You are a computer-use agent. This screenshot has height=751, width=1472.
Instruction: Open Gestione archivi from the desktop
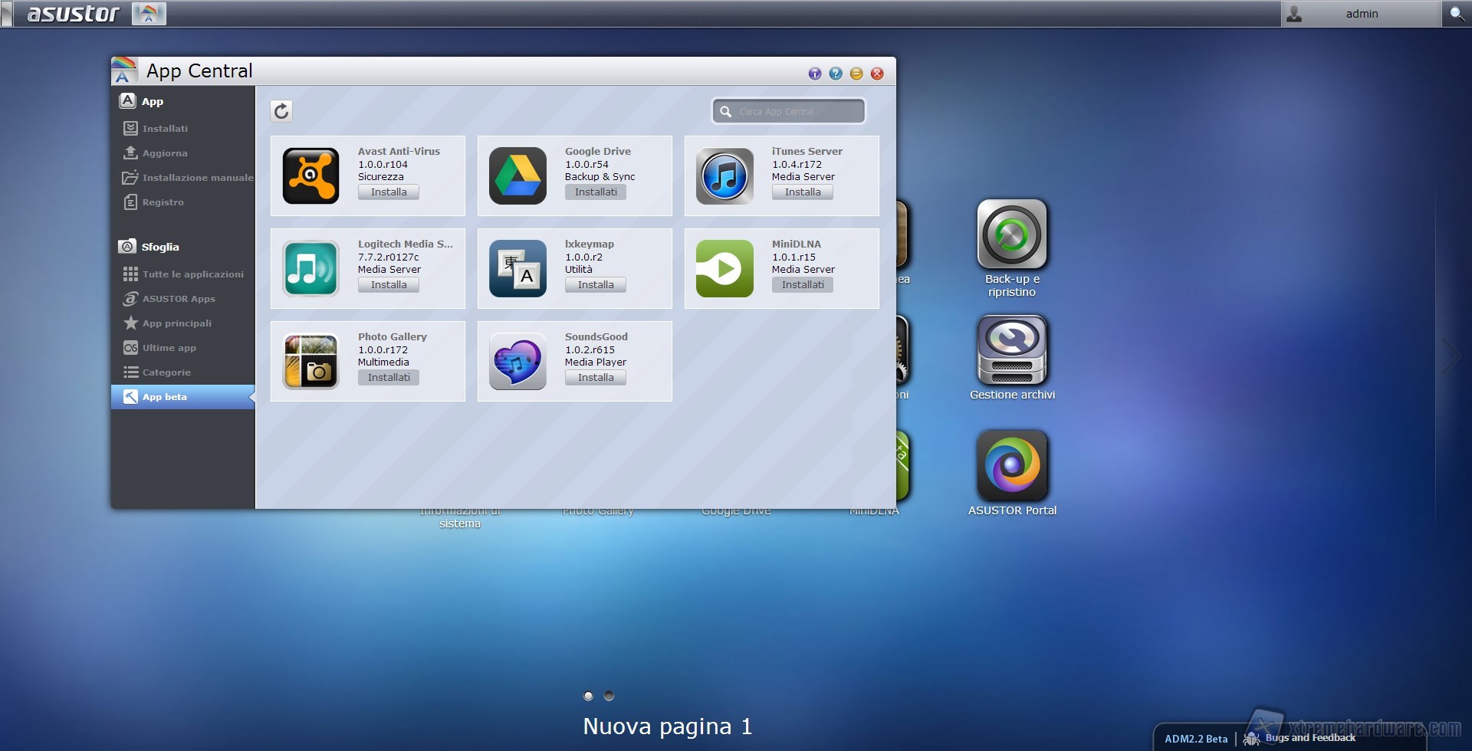[1012, 350]
